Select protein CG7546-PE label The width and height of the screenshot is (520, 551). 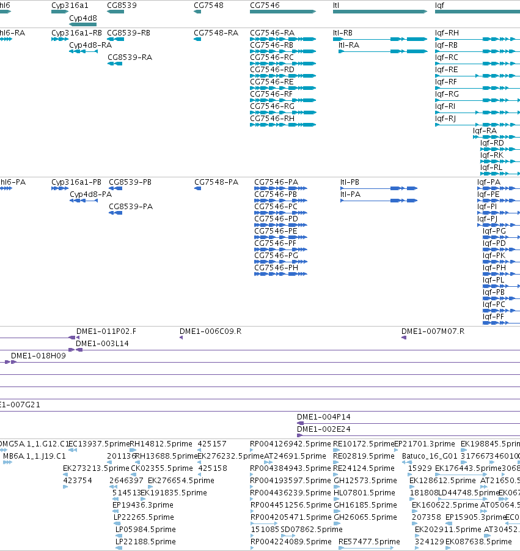pyautogui.click(x=276, y=231)
